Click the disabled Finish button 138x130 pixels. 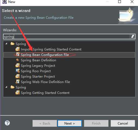pos(96,123)
